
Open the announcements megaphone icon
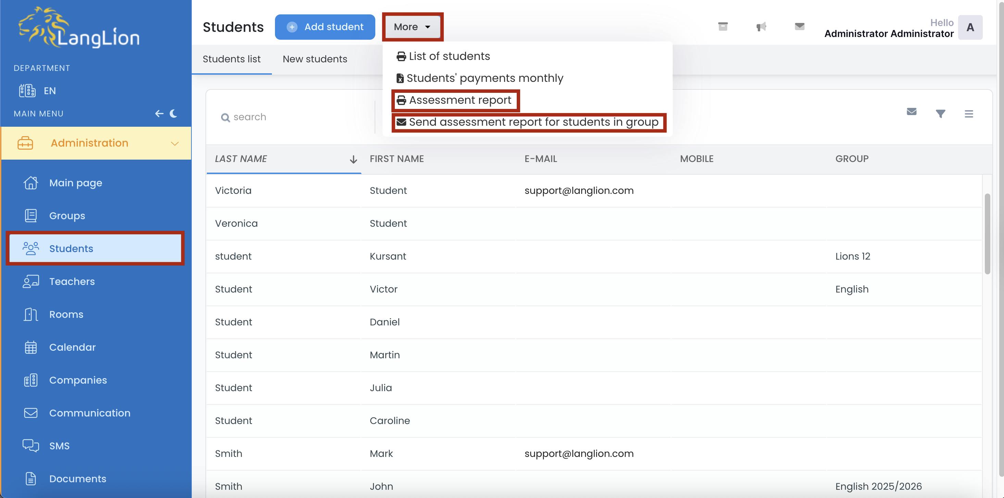[761, 26]
